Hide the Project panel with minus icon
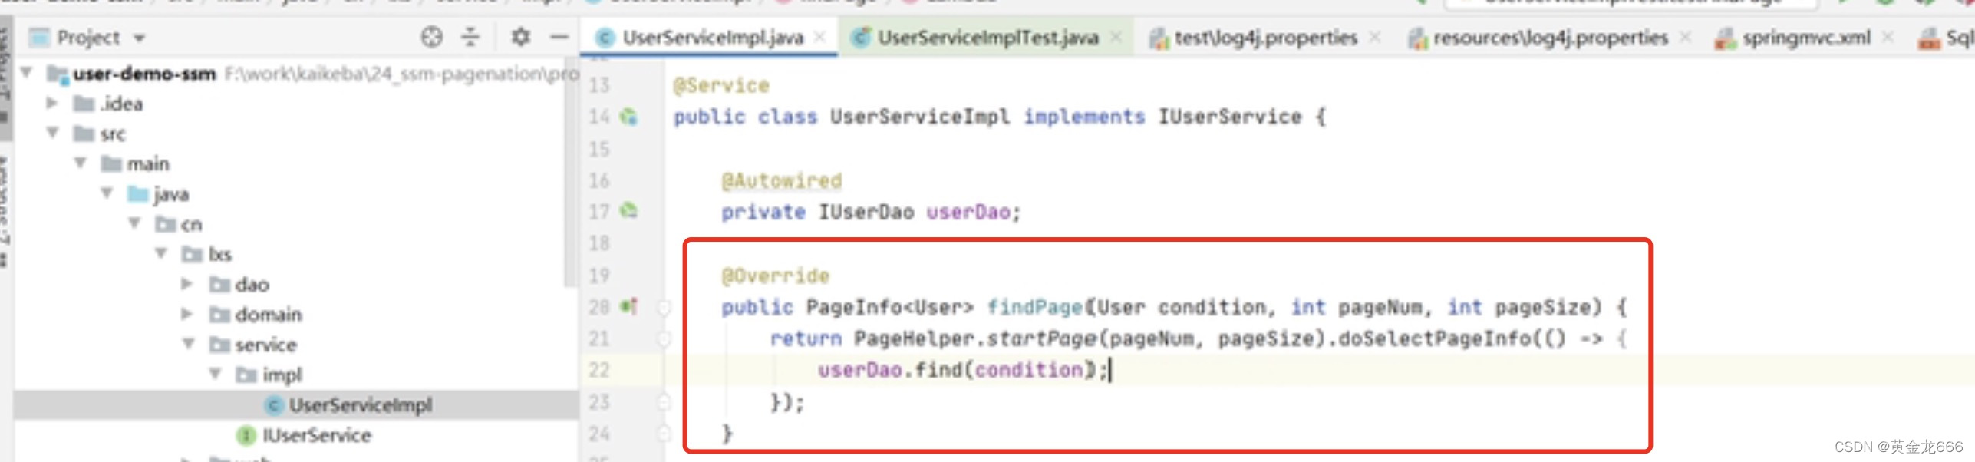This screenshot has width=1975, height=462. tap(560, 37)
